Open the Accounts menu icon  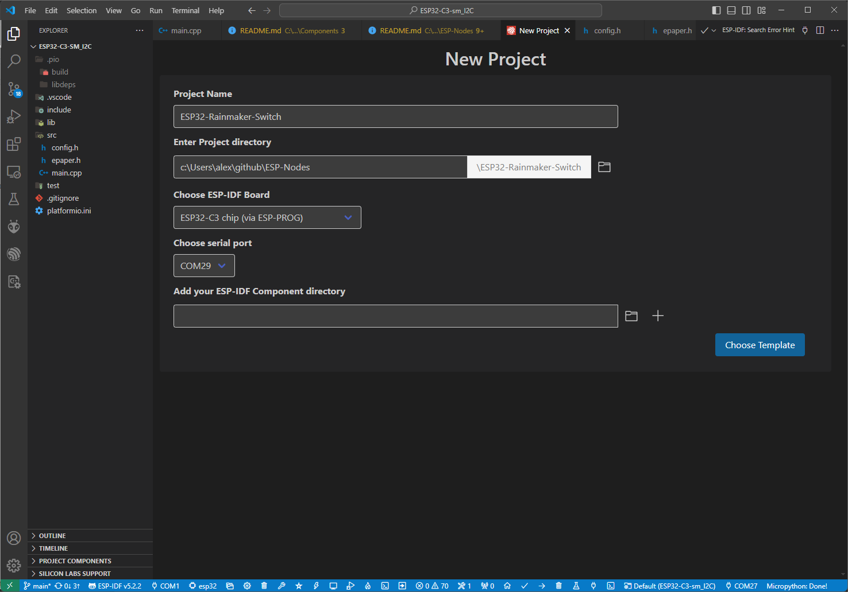pyautogui.click(x=14, y=538)
